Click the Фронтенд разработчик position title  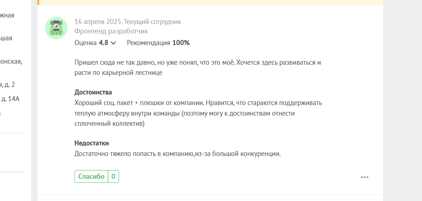point(111,31)
